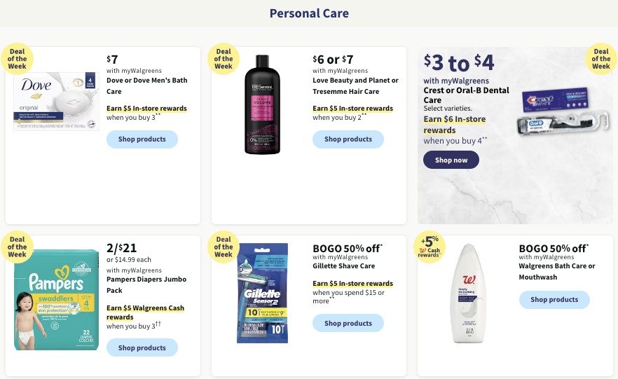Open the Crest toothpaste and toothbrush image
Image resolution: width=618 pixels, height=379 pixels.
click(x=563, y=111)
